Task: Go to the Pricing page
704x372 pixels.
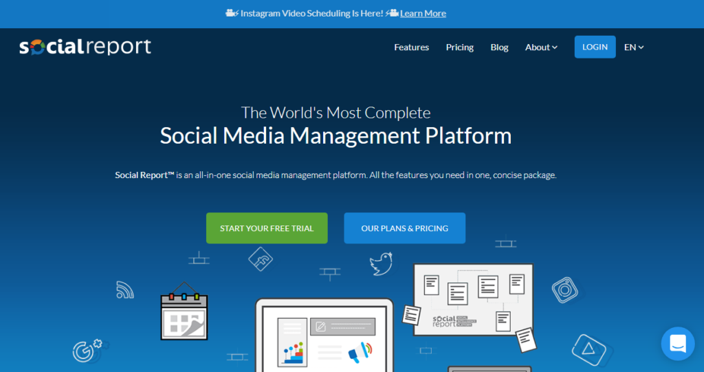Action: tap(459, 47)
